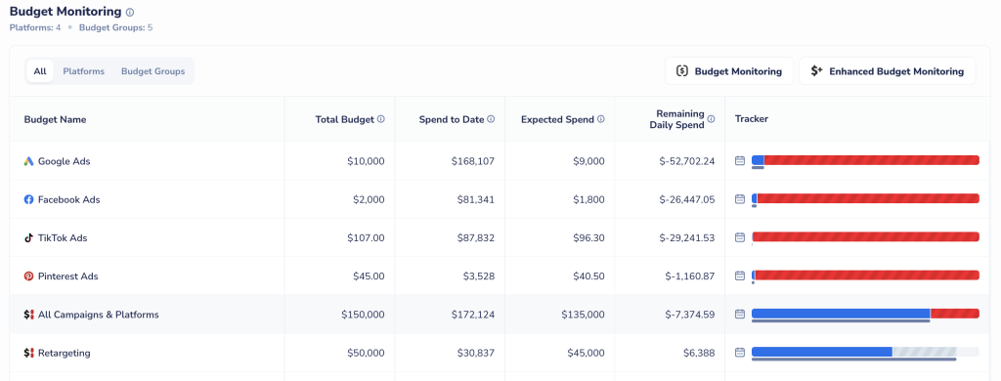Open calendar icon in Pinterest Ads row
Image resolution: width=1001 pixels, height=381 pixels.
point(740,275)
